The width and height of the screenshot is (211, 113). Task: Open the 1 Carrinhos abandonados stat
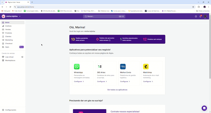coord(129,39)
